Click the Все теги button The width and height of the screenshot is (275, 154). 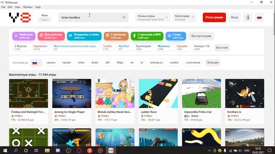222,47
